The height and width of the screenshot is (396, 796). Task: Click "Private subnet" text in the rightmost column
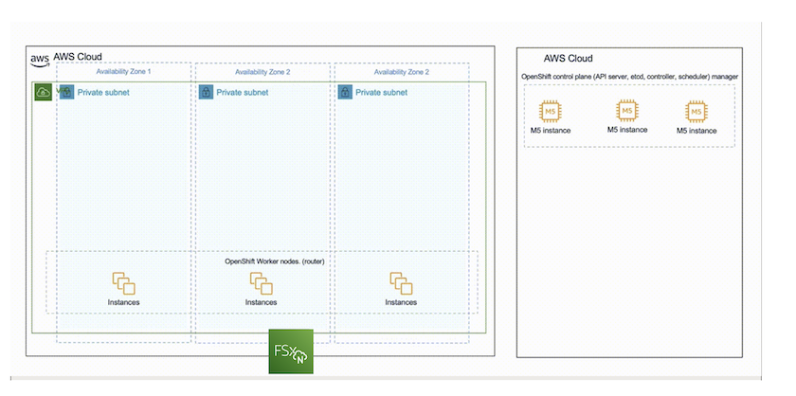click(x=381, y=93)
